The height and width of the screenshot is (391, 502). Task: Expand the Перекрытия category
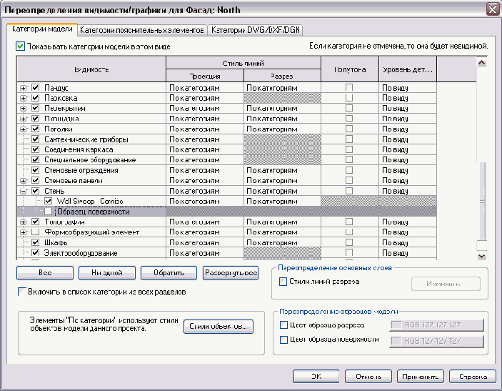pos(23,109)
